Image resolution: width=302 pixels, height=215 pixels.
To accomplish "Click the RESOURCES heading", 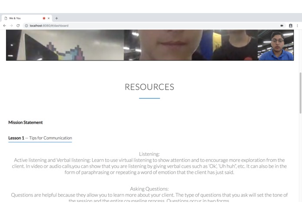I will coord(149,87).
